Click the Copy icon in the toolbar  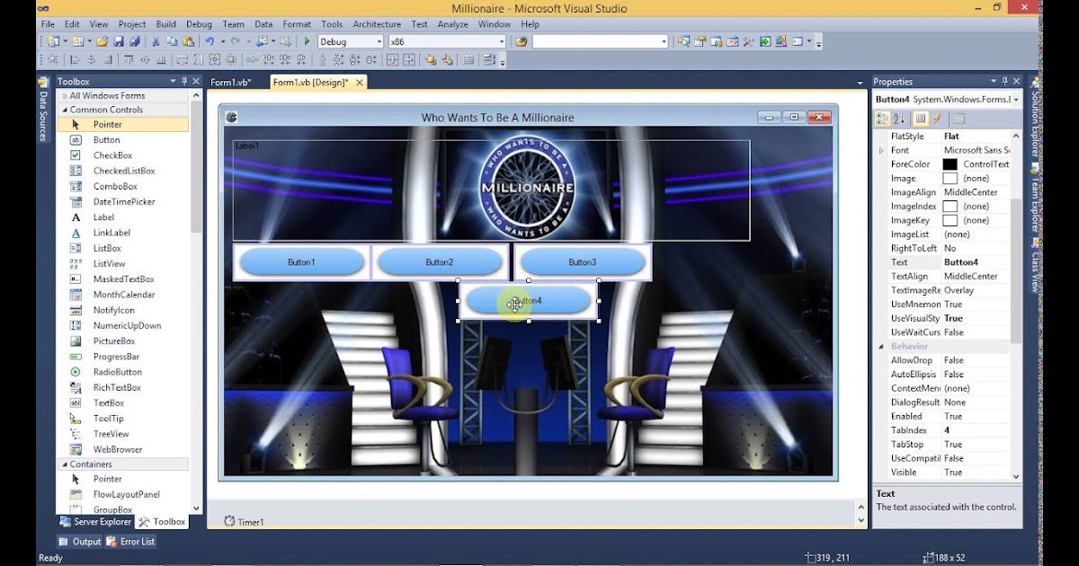[x=172, y=41]
